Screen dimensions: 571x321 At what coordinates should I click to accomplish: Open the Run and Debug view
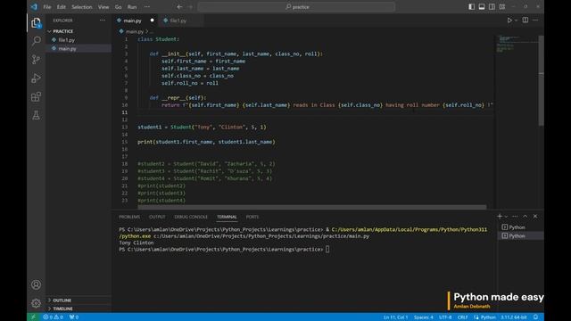pyautogui.click(x=36, y=78)
